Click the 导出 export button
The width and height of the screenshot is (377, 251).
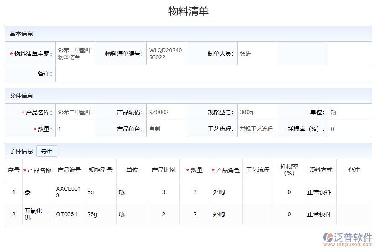click(47, 151)
